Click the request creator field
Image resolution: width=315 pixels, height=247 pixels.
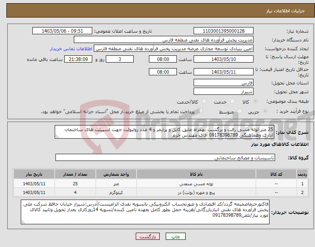point(174,49)
